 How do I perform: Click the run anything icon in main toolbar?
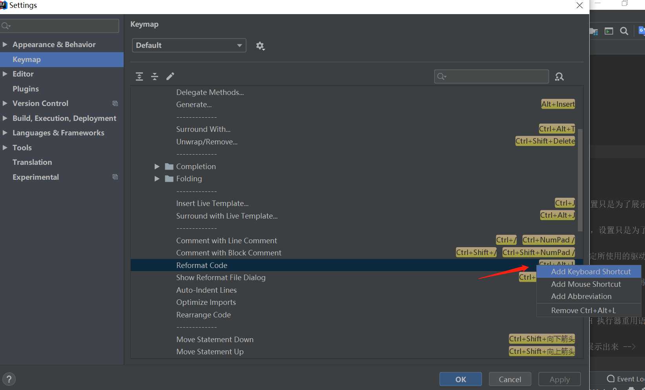[609, 31]
